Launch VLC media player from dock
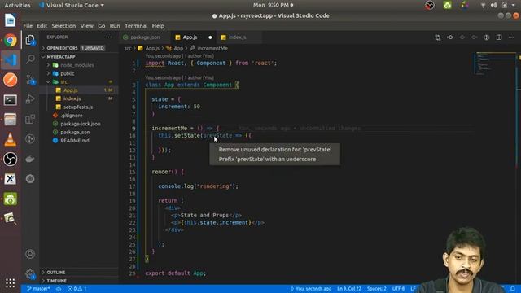 tap(11, 139)
